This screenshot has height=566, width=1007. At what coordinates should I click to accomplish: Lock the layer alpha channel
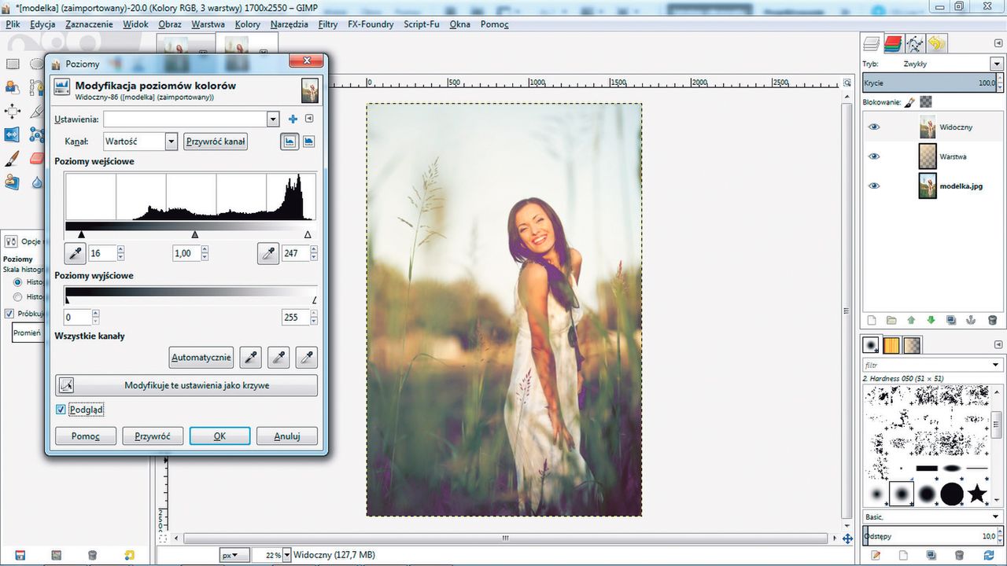pos(926,102)
